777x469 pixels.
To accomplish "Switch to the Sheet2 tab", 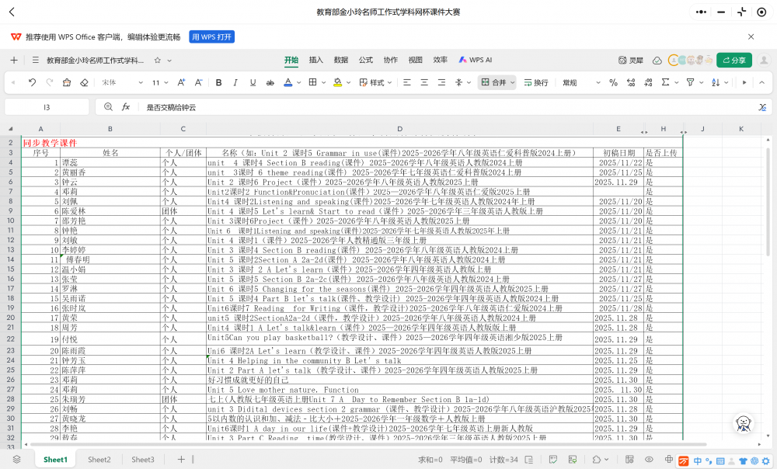I will click(x=99, y=459).
